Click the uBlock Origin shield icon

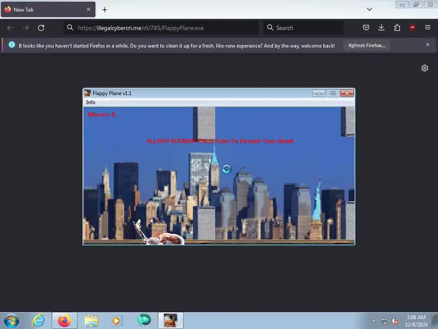click(x=412, y=27)
